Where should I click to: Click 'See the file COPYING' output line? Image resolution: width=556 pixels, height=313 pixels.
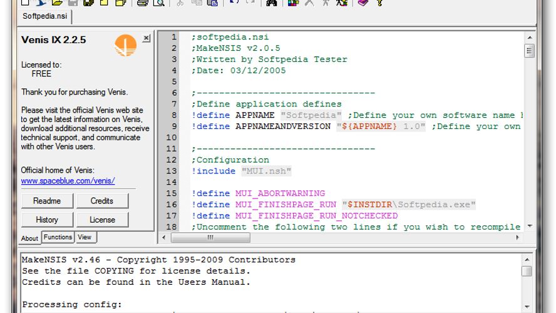point(136,271)
